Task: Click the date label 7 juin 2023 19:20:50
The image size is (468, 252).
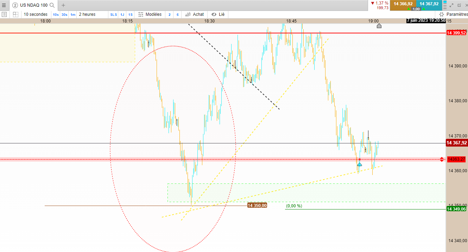Action: [x=426, y=21]
